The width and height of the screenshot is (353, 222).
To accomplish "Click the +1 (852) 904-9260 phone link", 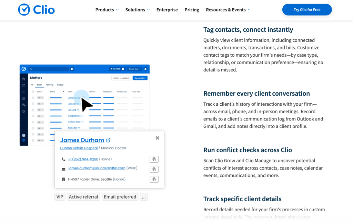I will [83, 159].
